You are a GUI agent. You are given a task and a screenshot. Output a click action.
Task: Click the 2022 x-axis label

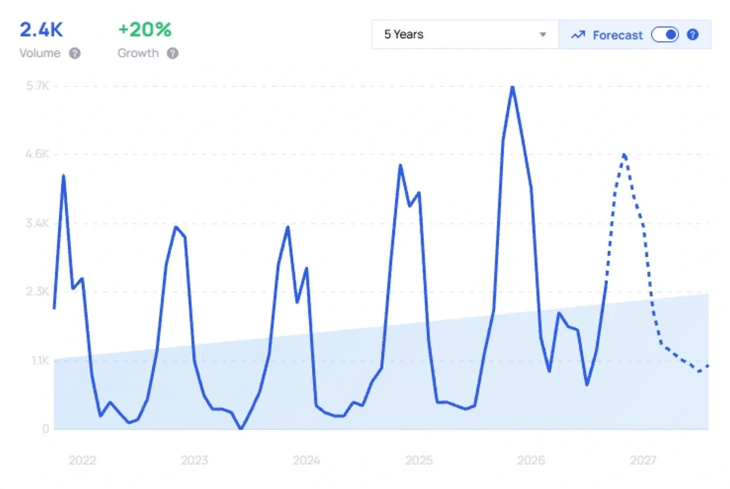click(82, 460)
